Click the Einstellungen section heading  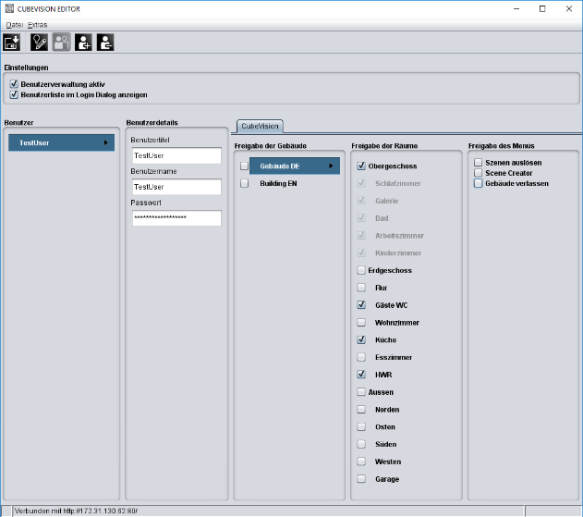pos(26,68)
